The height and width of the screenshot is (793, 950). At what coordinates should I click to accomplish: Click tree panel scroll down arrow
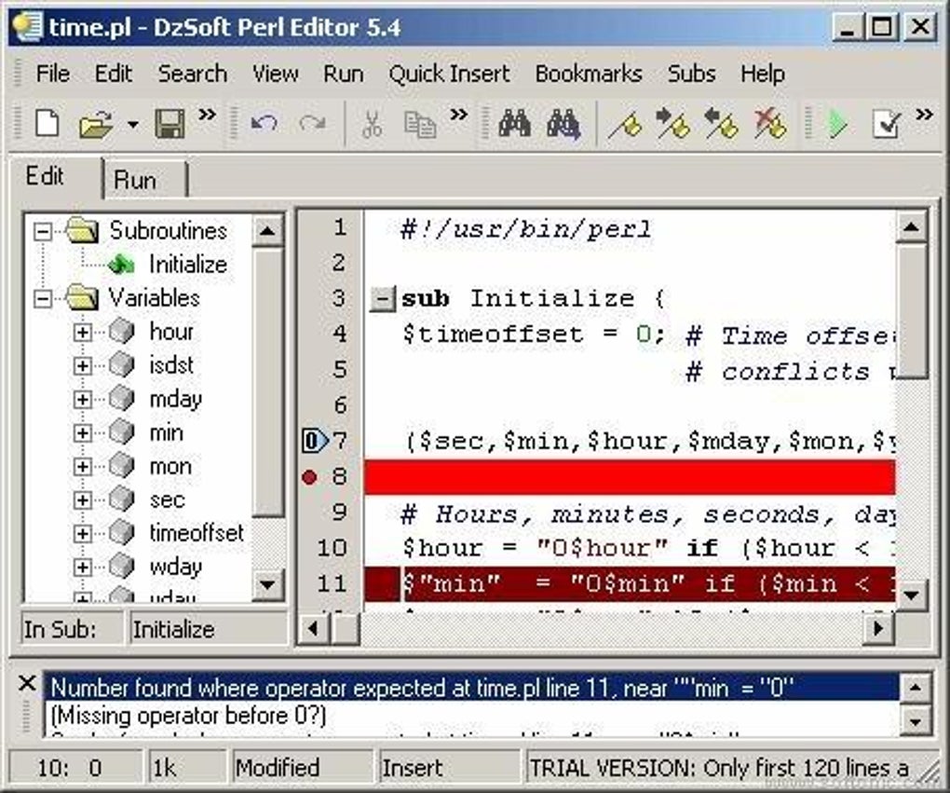click(267, 585)
